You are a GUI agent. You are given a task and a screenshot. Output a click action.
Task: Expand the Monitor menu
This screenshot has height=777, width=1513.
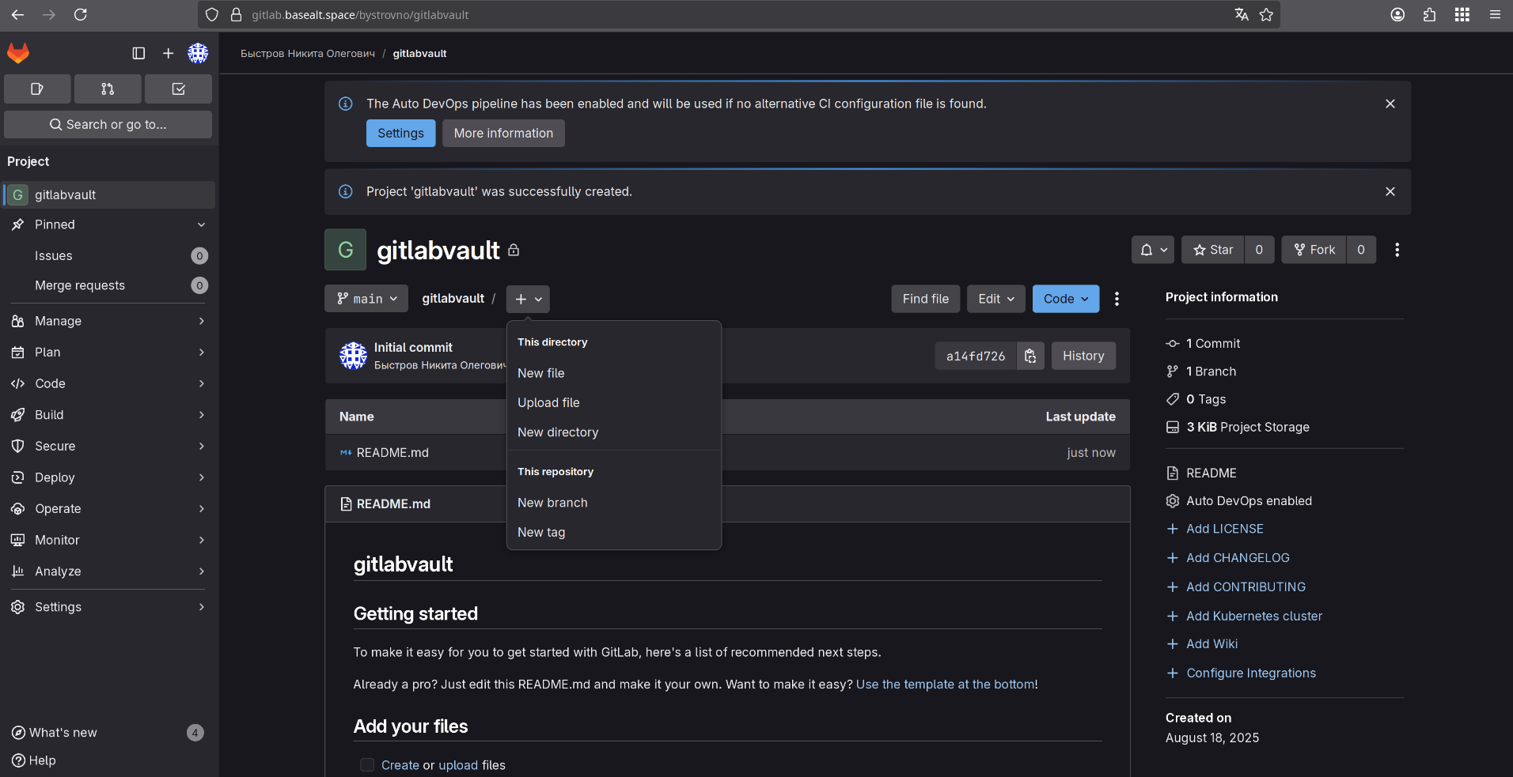tap(109, 540)
